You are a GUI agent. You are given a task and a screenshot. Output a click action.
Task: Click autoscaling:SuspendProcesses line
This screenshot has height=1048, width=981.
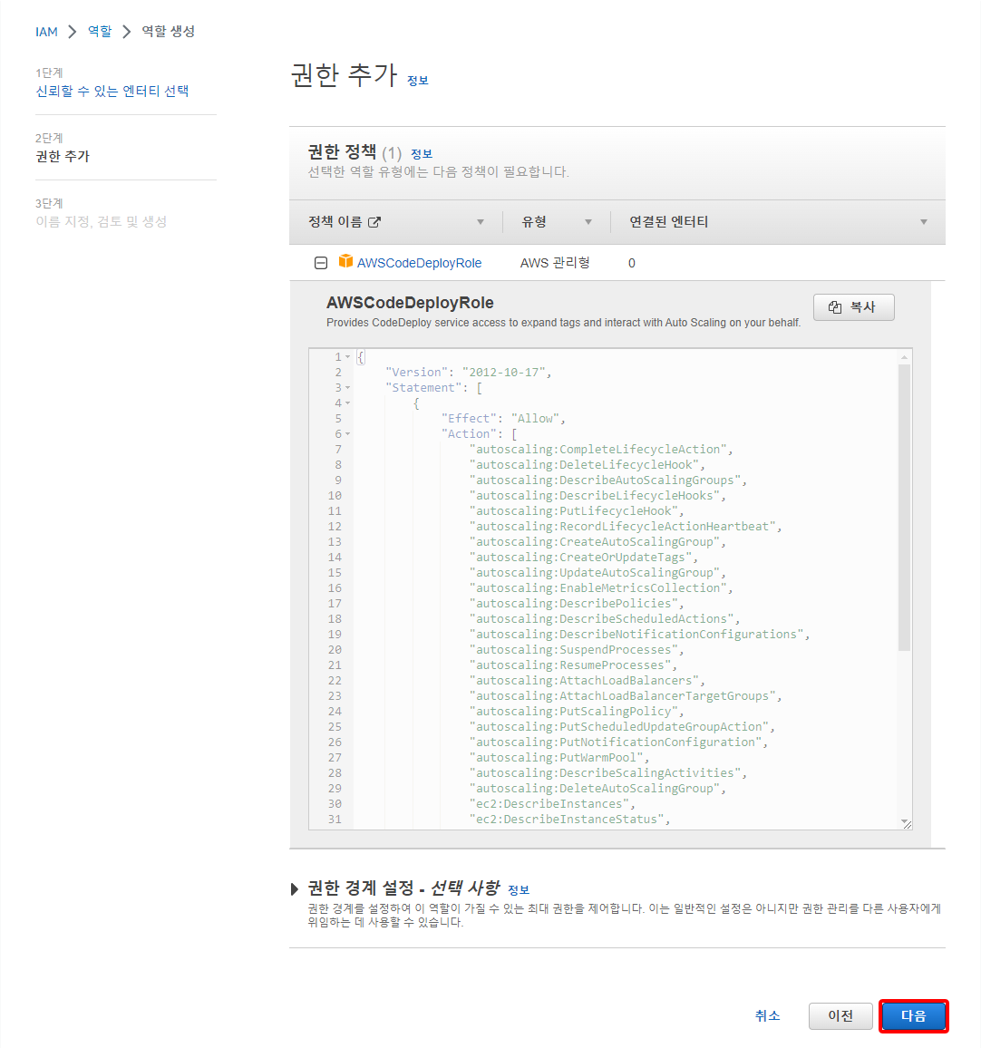576,650
